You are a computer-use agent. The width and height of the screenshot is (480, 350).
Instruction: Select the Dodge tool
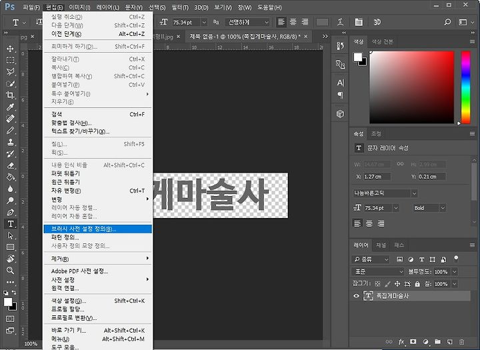pyautogui.click(x=10, y=201)
